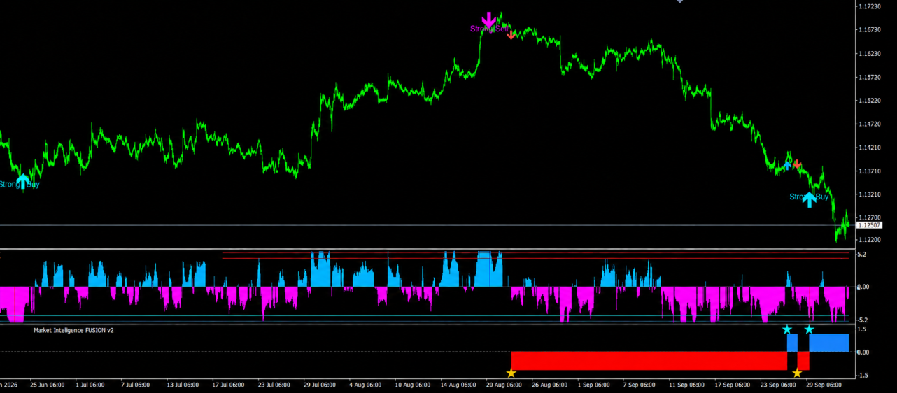Click the 11 Sep 06:00 time label
This screenshot has height=393, width=897.
[686, 385]
